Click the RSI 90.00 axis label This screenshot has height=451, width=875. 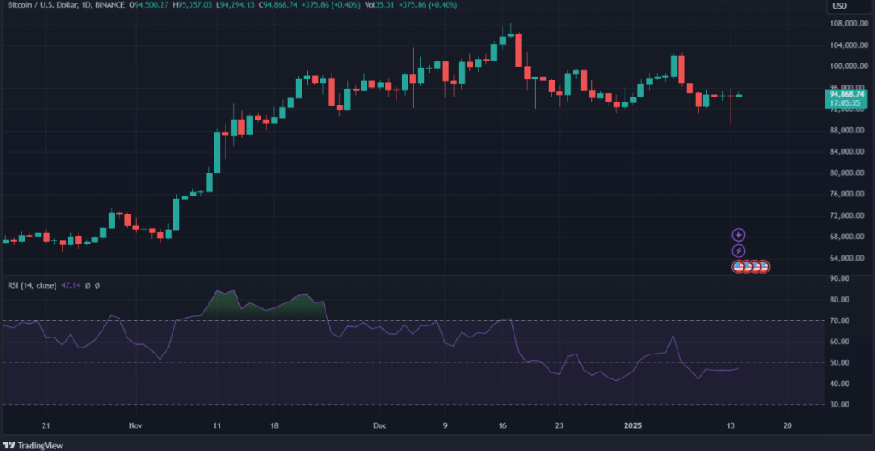(x=839, y=278)
